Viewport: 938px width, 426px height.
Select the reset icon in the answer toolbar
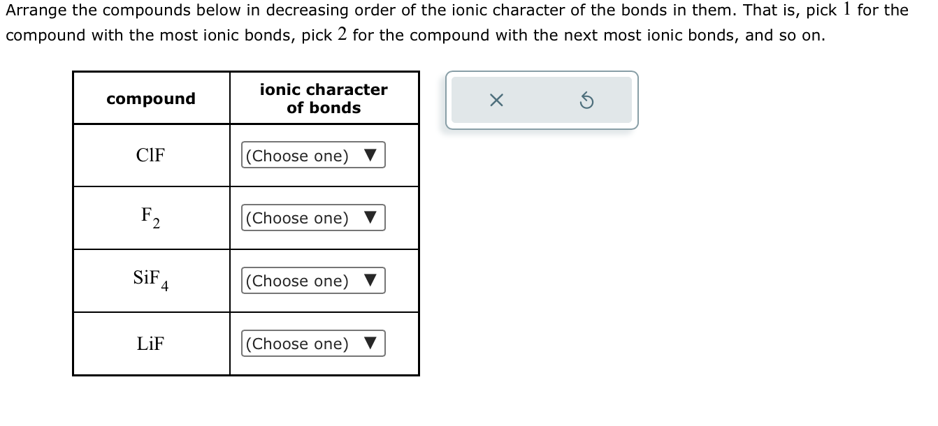tap(587, 100)
